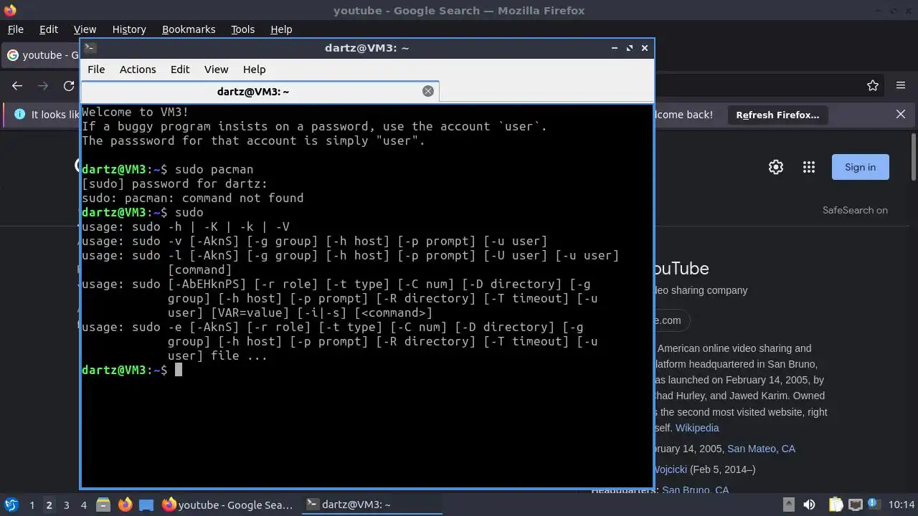Click the show desktop panel icon

(146, 505)
